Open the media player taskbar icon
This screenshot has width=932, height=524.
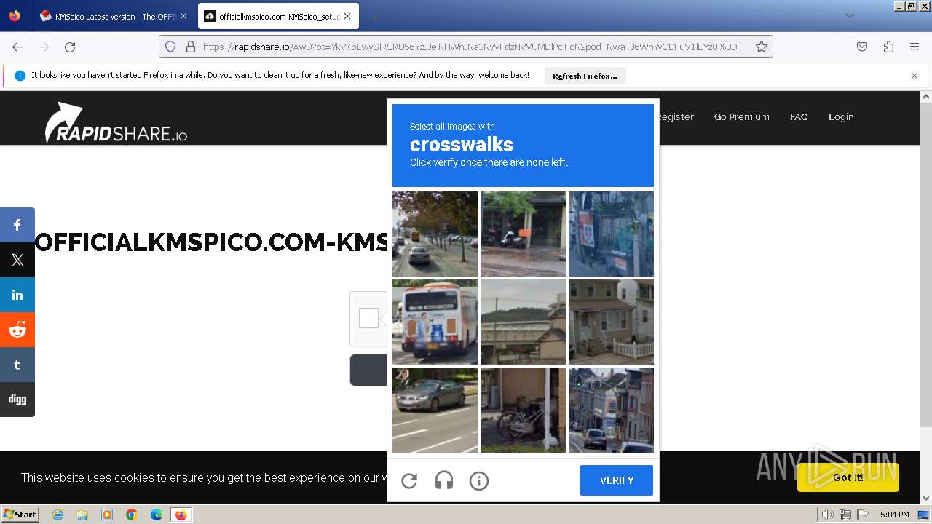pos(107,515)
